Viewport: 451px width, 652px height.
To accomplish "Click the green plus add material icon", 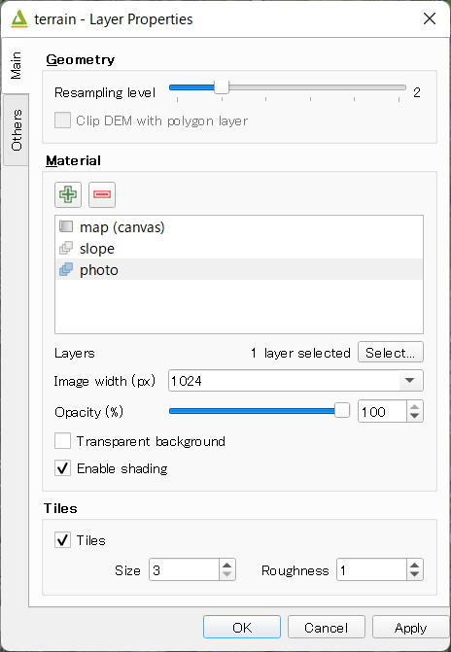I will pos(68,194).
